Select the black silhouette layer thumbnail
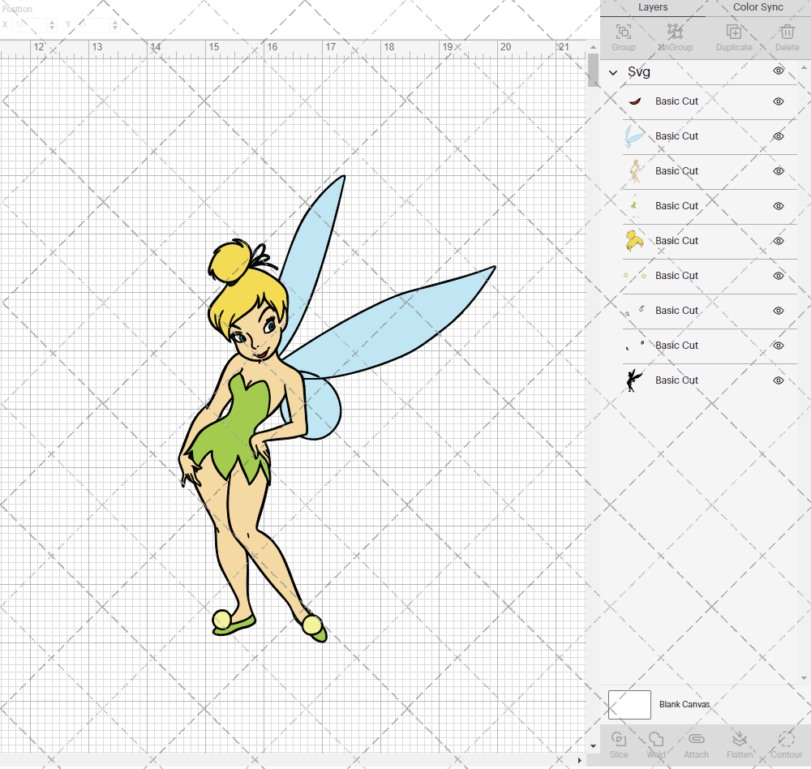The image size is (811, 769). (x=635, y=380)
